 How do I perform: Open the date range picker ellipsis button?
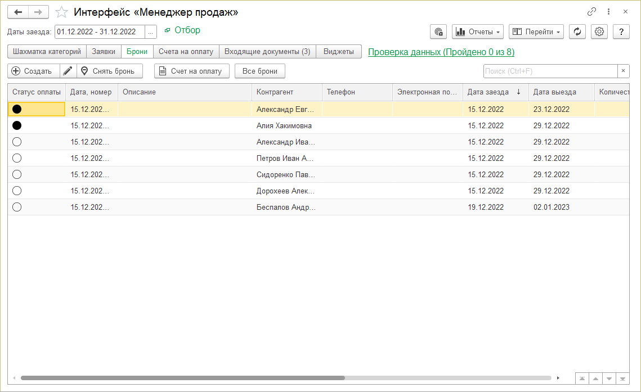click(x=150, y=32)
